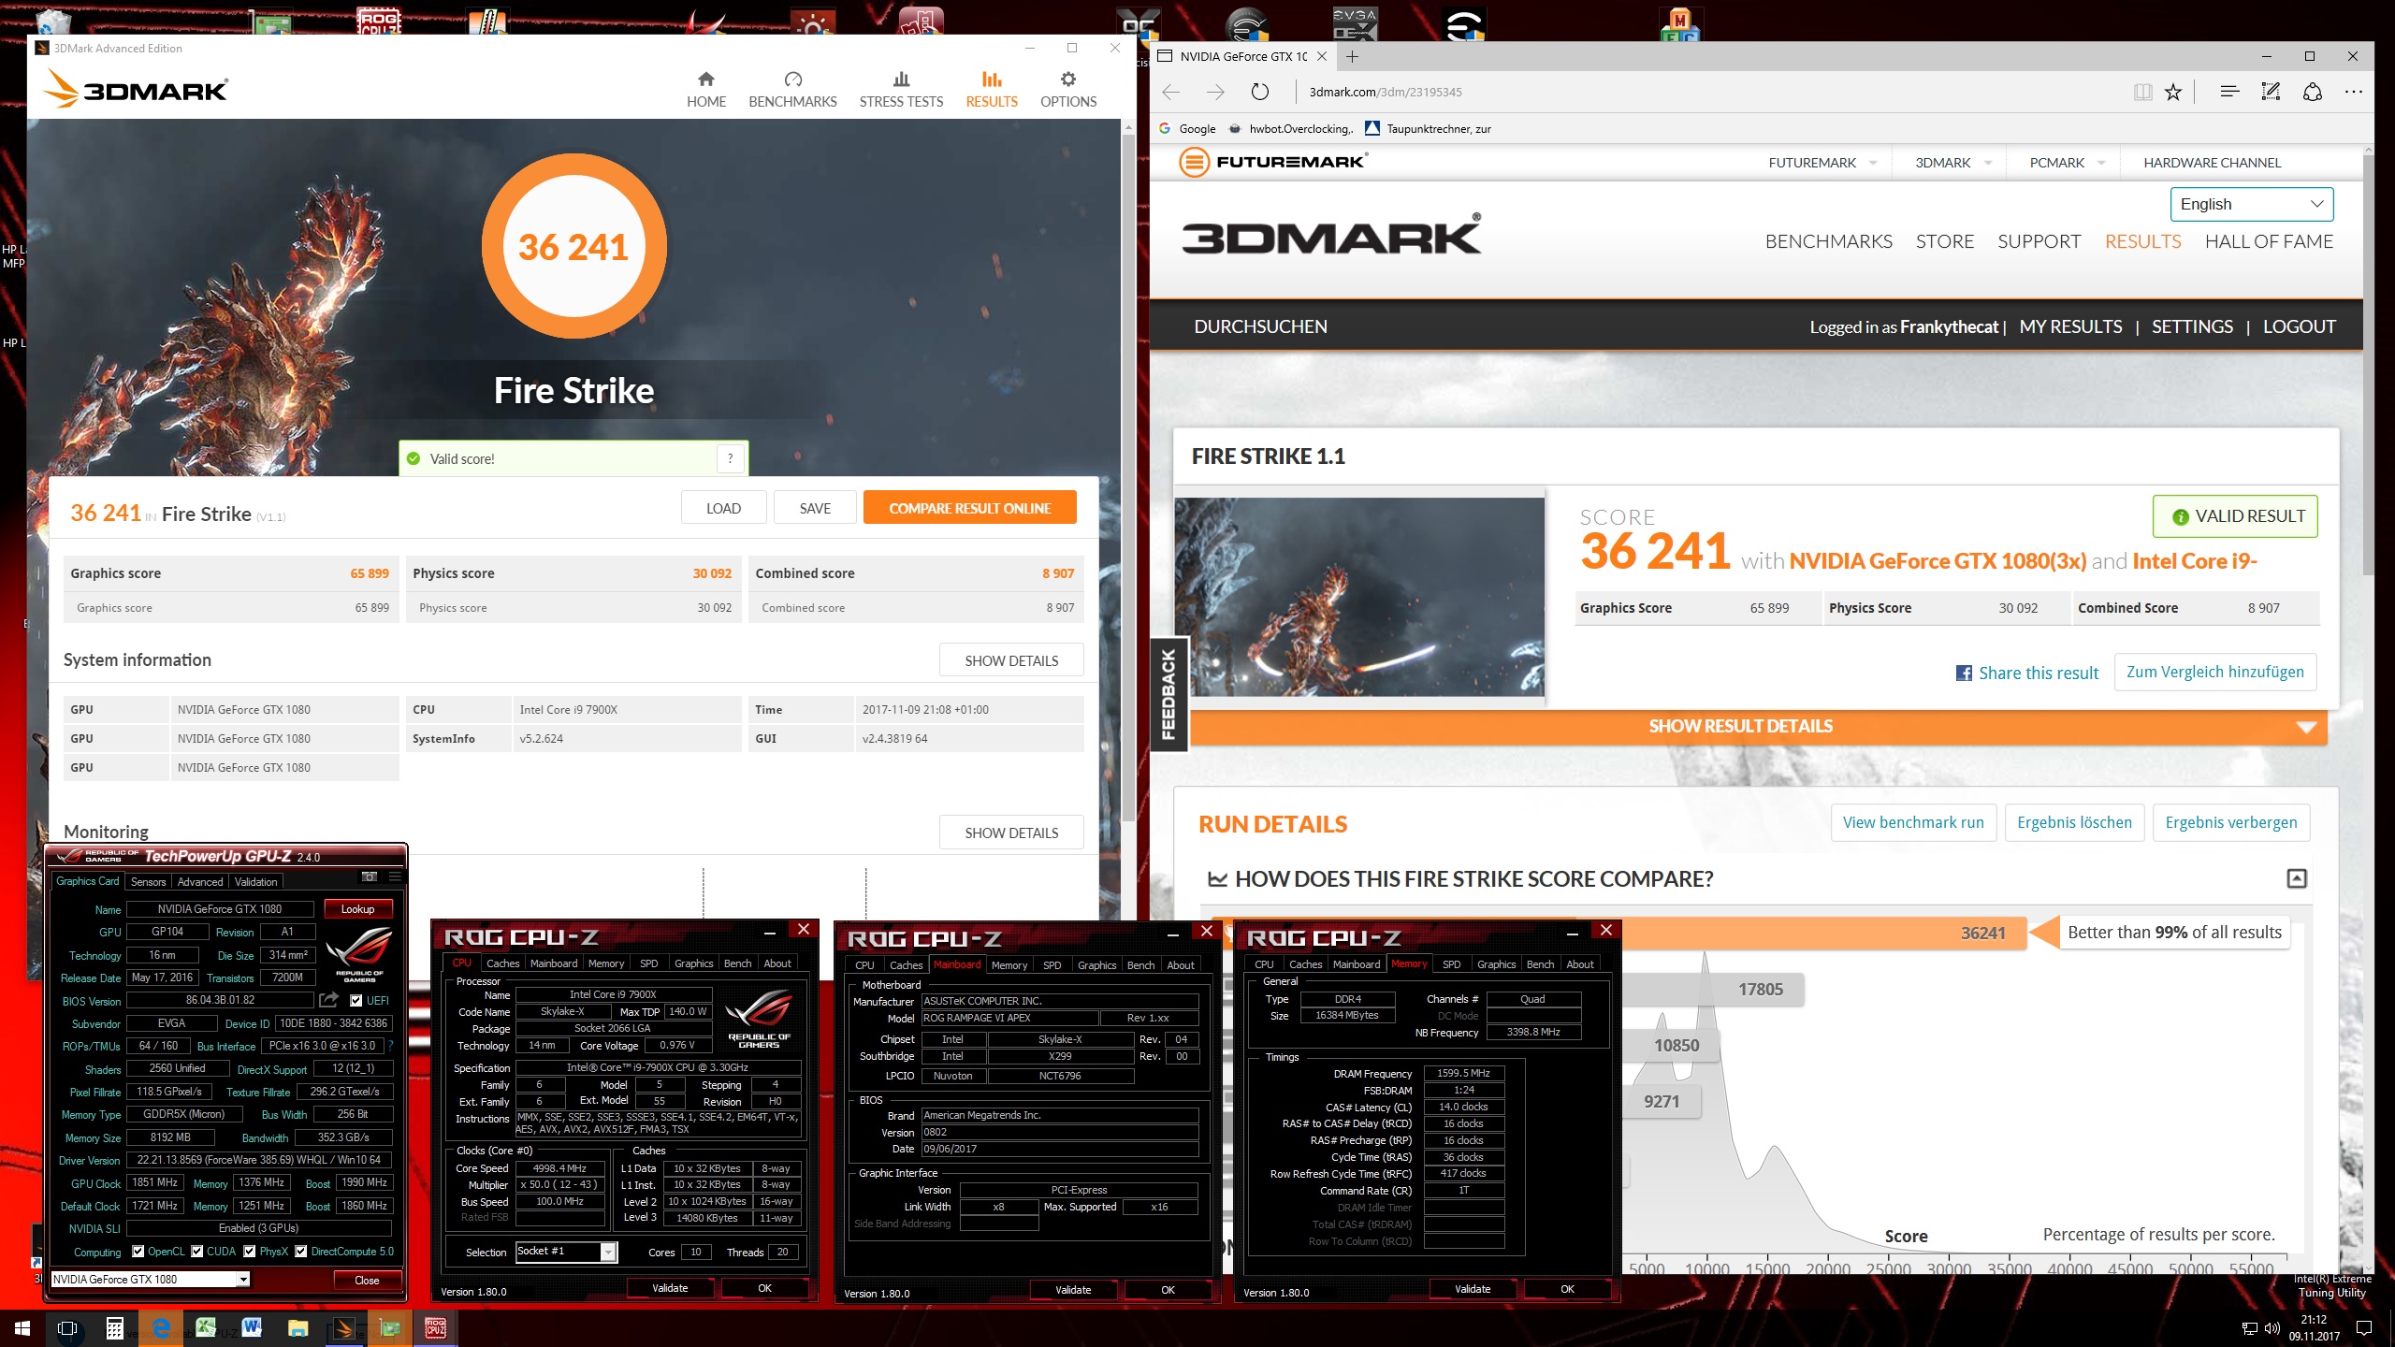Show System information details in 3DMark

(1011, 660)
